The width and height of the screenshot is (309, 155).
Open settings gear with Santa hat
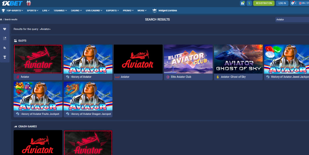(293, 3)
